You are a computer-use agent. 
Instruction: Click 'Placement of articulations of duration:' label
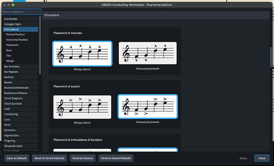point(78,140)
